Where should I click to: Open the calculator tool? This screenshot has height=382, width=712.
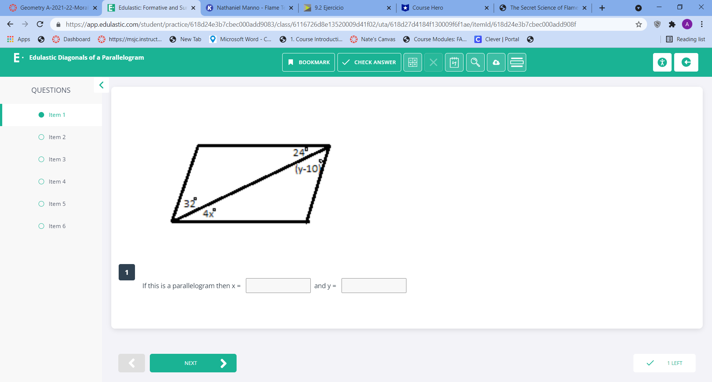pyautogui.click(x=412, y=62)
